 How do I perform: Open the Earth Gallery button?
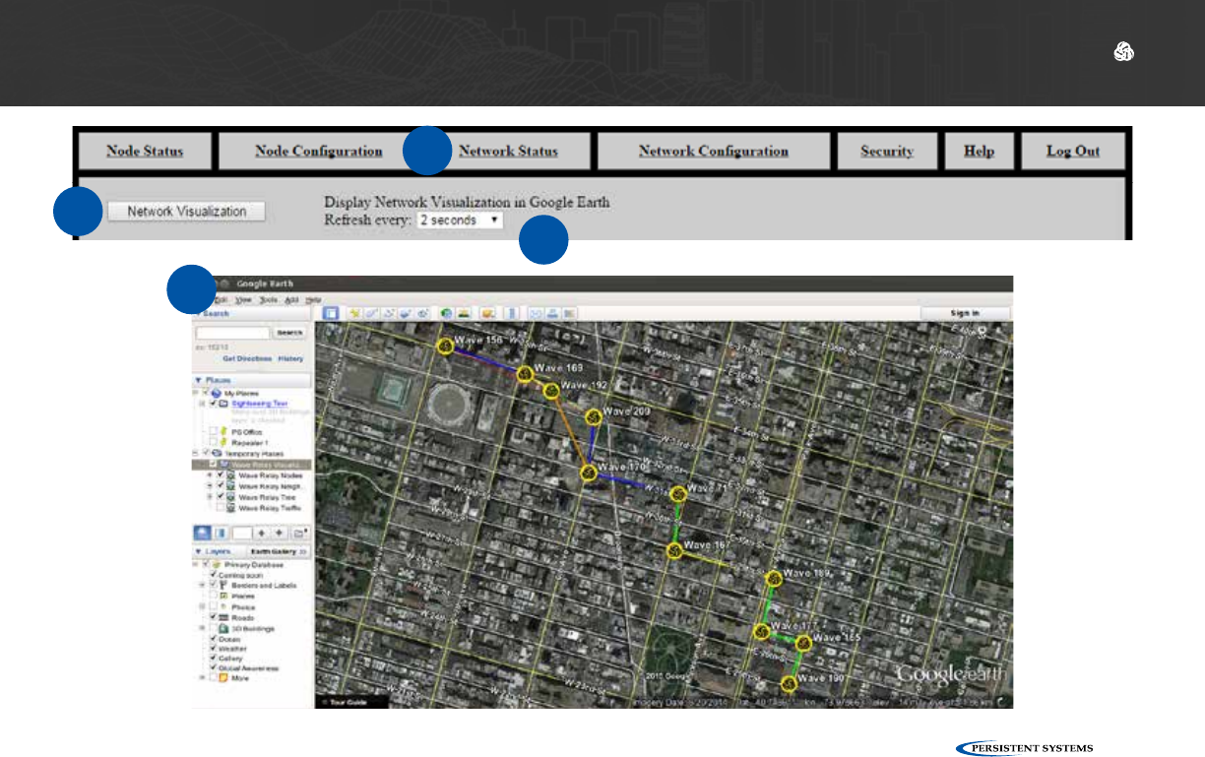[x=279, y=551]
